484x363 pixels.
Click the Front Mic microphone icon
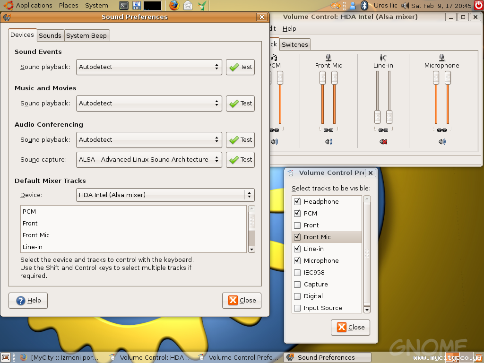pyautogui.click(x=328, y=57)
